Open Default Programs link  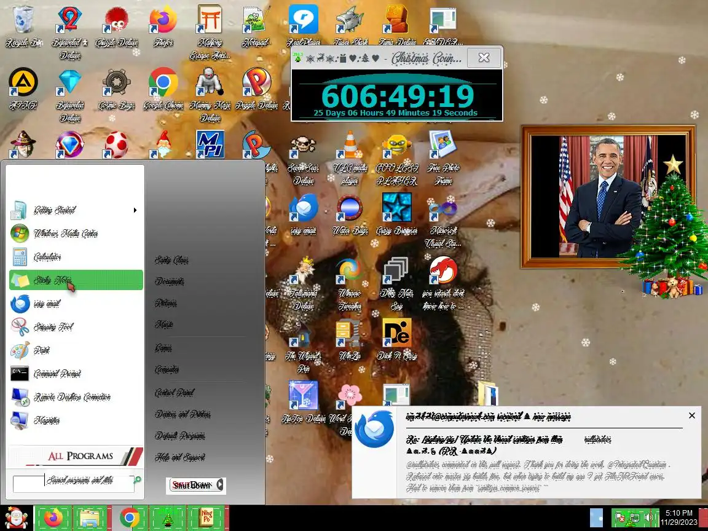179,436
